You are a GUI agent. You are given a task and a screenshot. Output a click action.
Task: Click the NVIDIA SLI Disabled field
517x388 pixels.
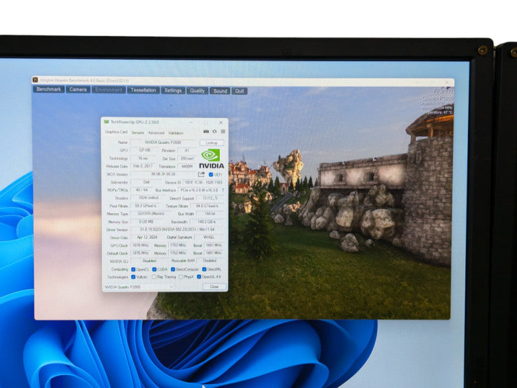[149, 261]
